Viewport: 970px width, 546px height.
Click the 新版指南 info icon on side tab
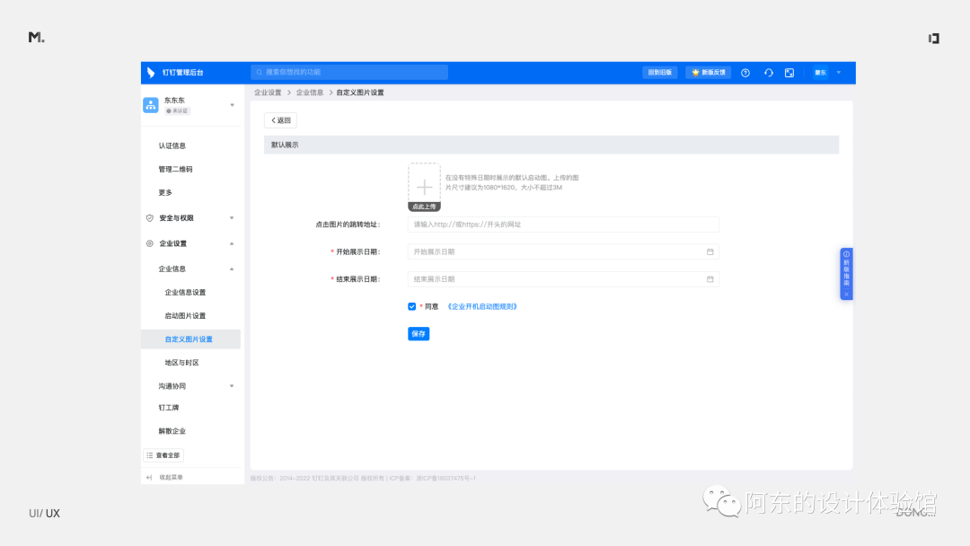846,254
